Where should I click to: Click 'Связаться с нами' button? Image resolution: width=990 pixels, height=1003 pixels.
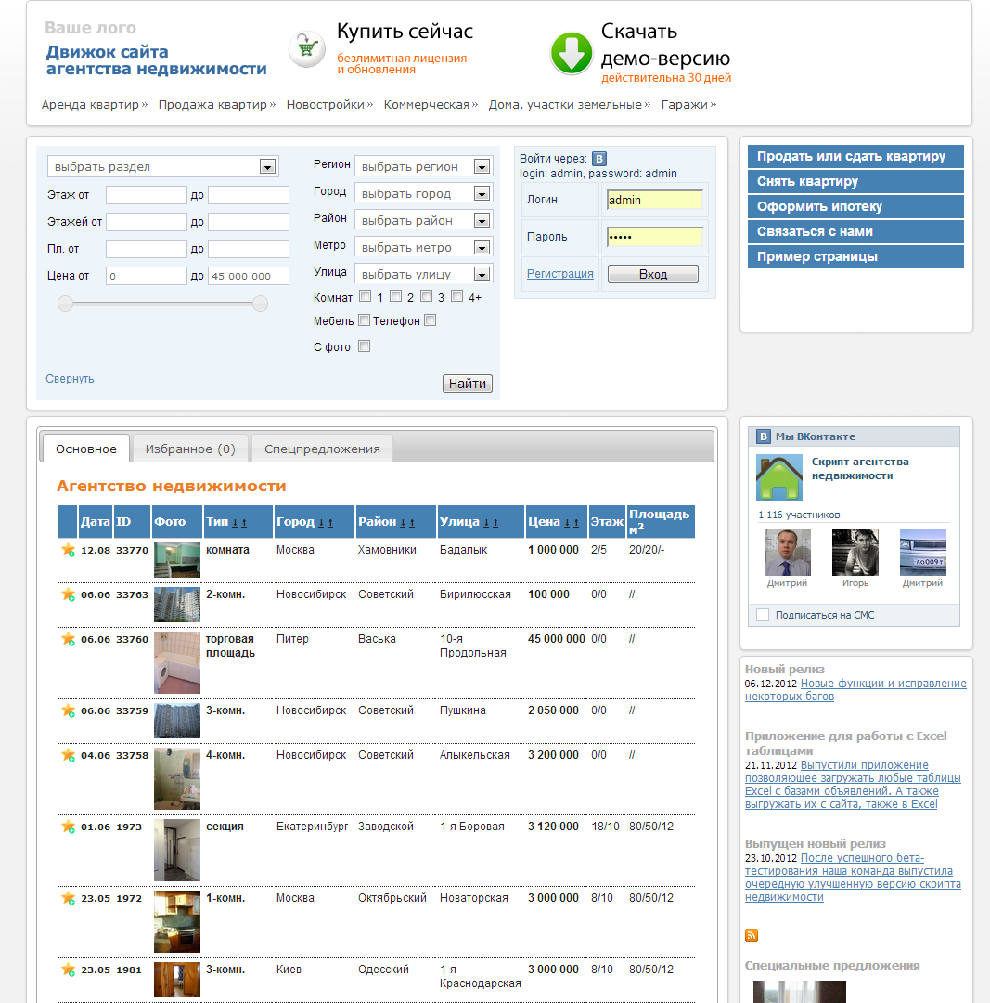click(855, 231)
